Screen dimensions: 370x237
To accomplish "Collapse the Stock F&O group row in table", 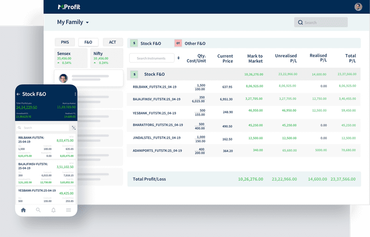I will [x=134, y=74].
